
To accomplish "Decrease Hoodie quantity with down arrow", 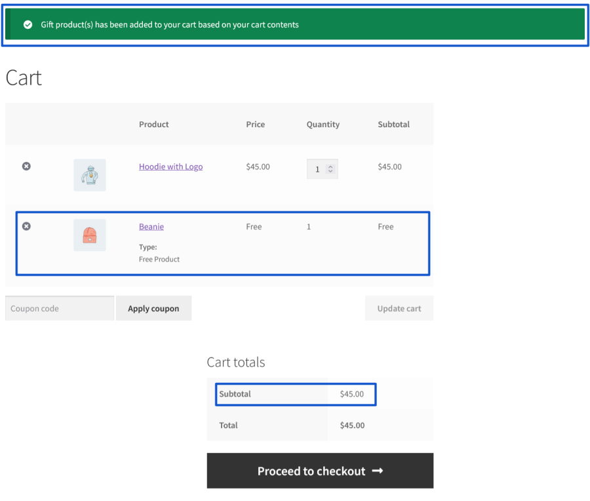I will (x=330, y=172).
